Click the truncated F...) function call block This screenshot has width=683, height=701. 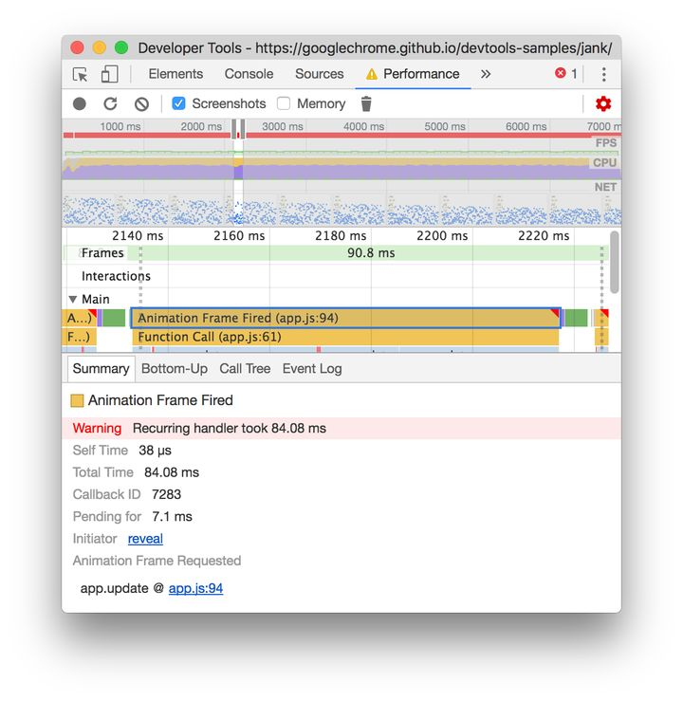coord(79,337)
